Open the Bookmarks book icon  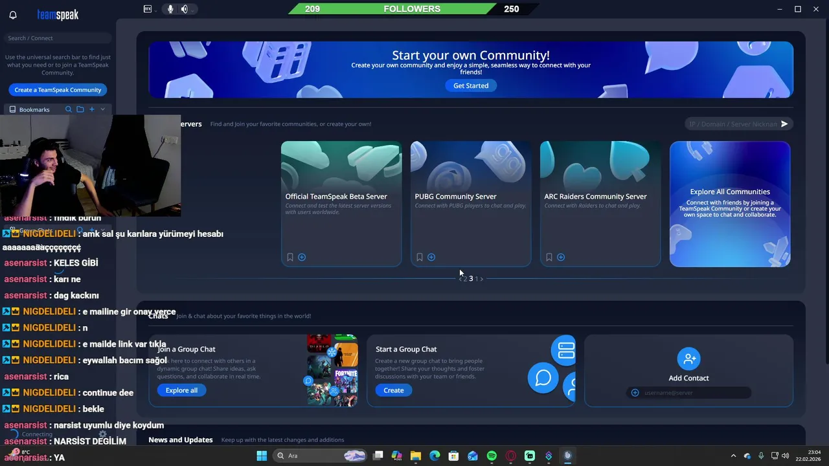pyautogui.click(x=12, y=109)
